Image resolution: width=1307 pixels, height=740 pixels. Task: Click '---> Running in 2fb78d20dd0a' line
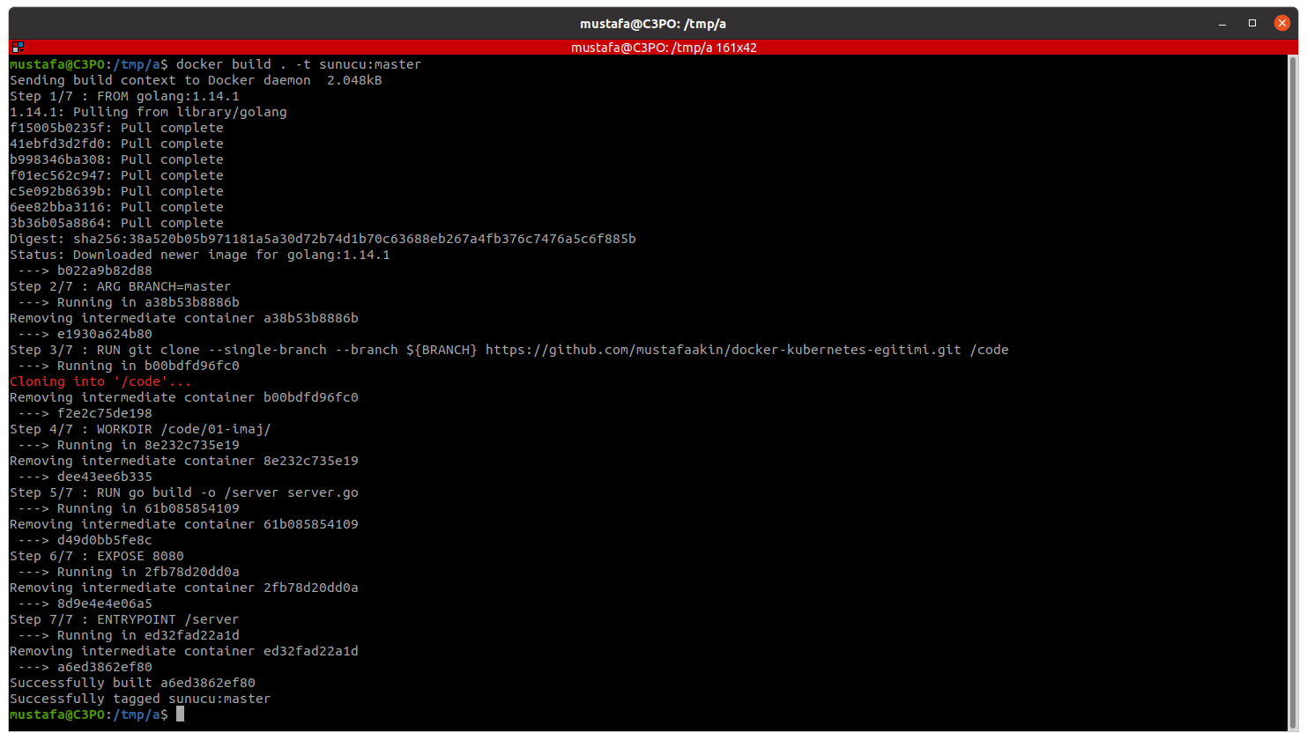point(129,572)
